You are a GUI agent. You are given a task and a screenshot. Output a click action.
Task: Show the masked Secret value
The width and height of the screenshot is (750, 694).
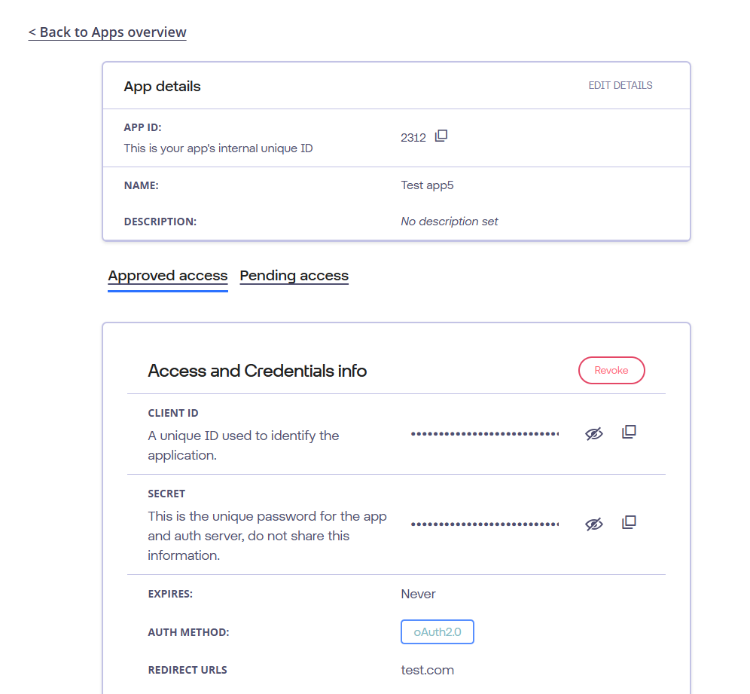click(x=594, y=524)
